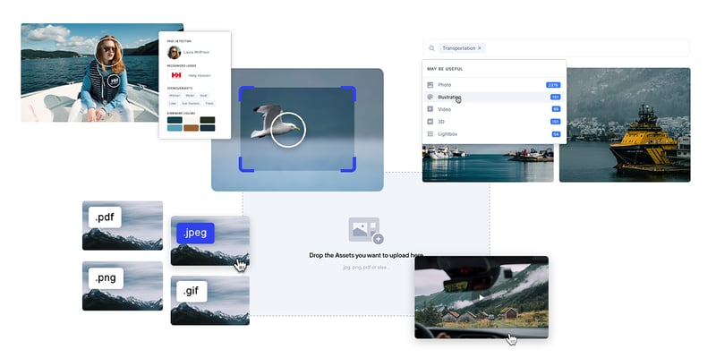Choose Lightbox from the suggestions list
Image resolution: width=716 pixels, height=358 pixels.
(x=449, y=134)
